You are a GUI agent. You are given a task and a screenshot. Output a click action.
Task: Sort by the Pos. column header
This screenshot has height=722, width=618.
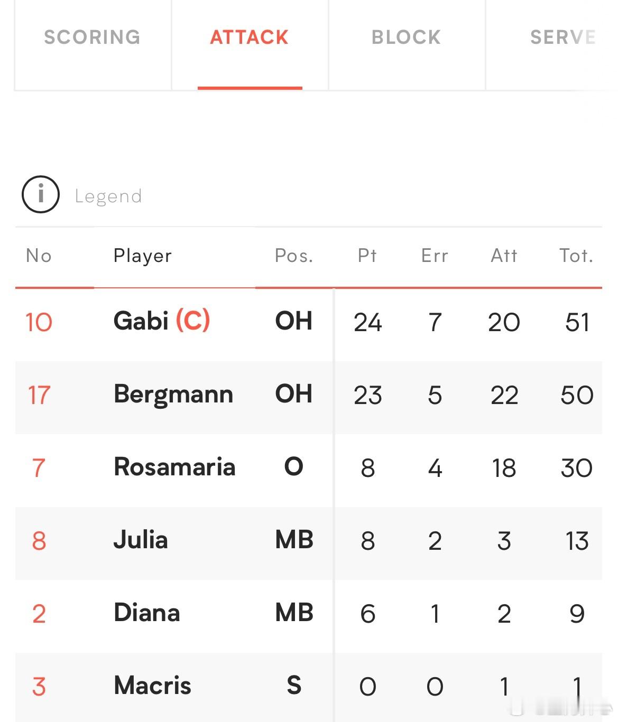click(294, 256)
